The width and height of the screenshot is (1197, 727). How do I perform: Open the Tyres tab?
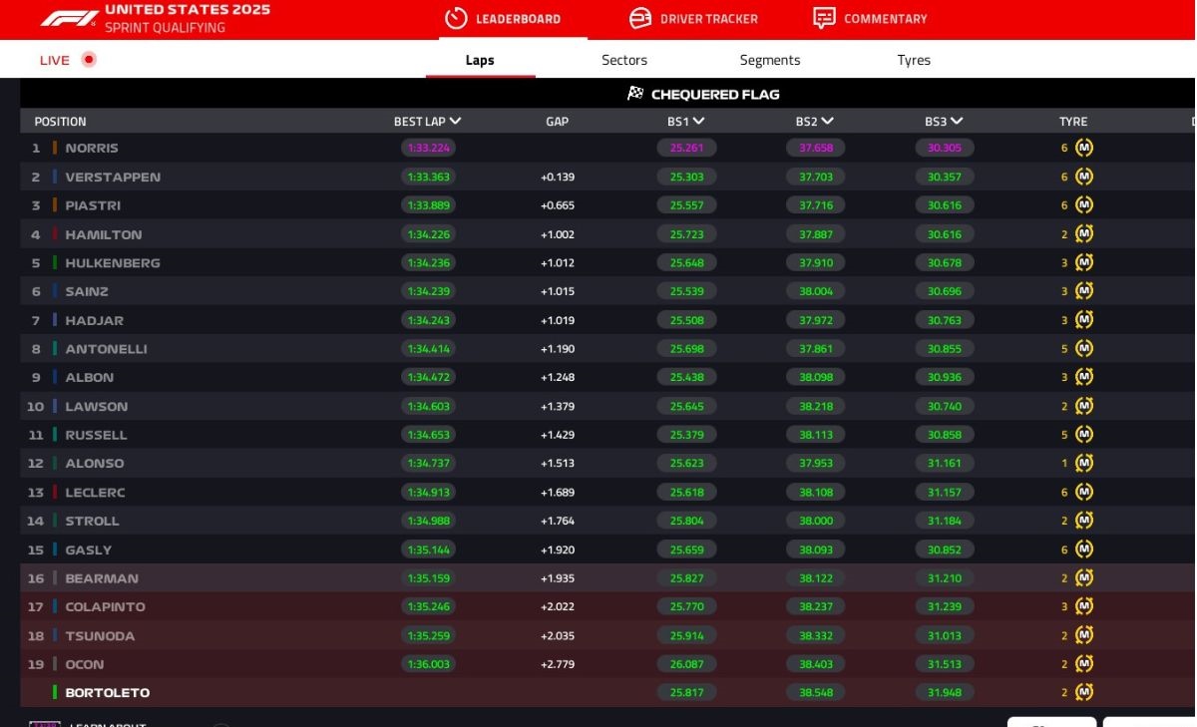(914, 60)
